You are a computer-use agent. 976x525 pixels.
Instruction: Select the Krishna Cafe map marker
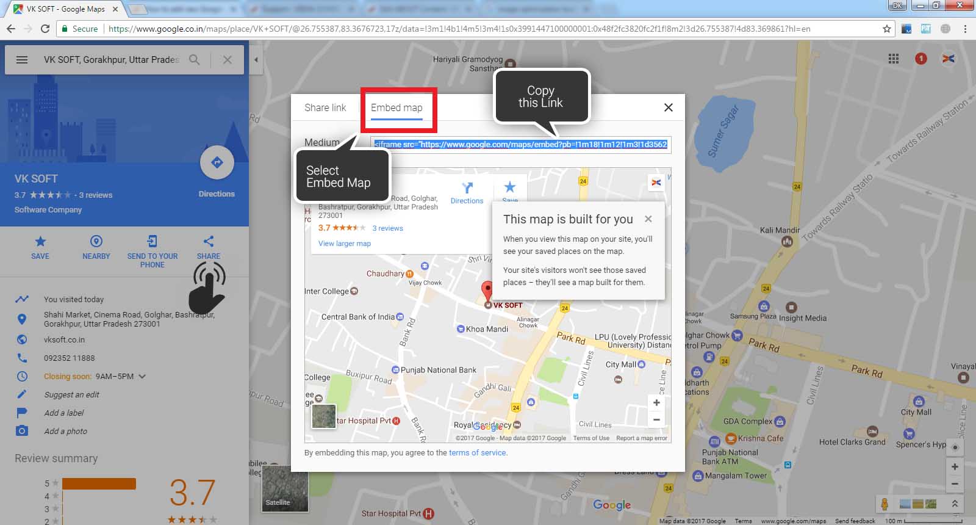click(732, 438)
